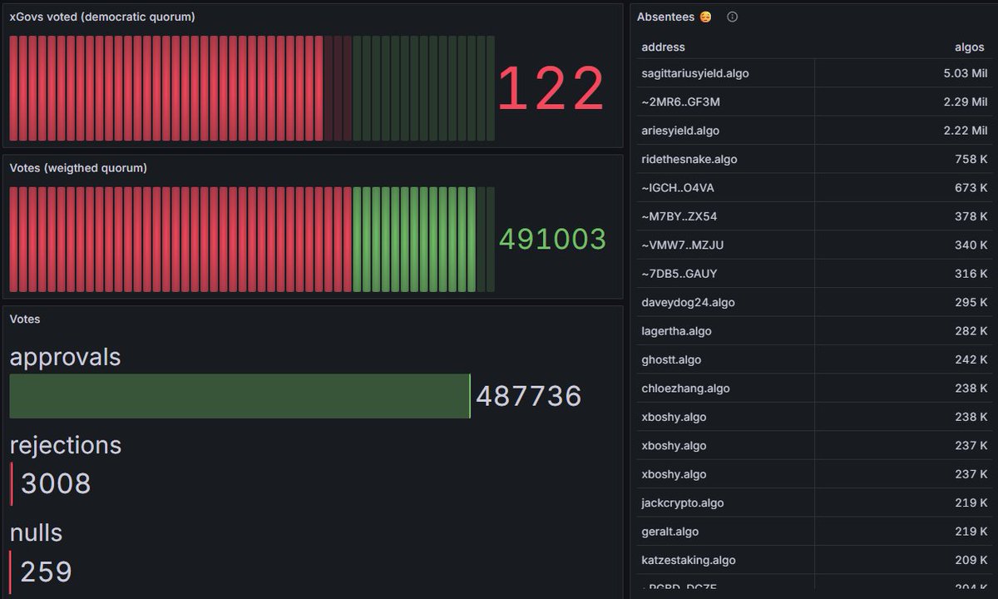
Task: Select the jackcrypto.algo address cell
Action: [x=725, y=503]
